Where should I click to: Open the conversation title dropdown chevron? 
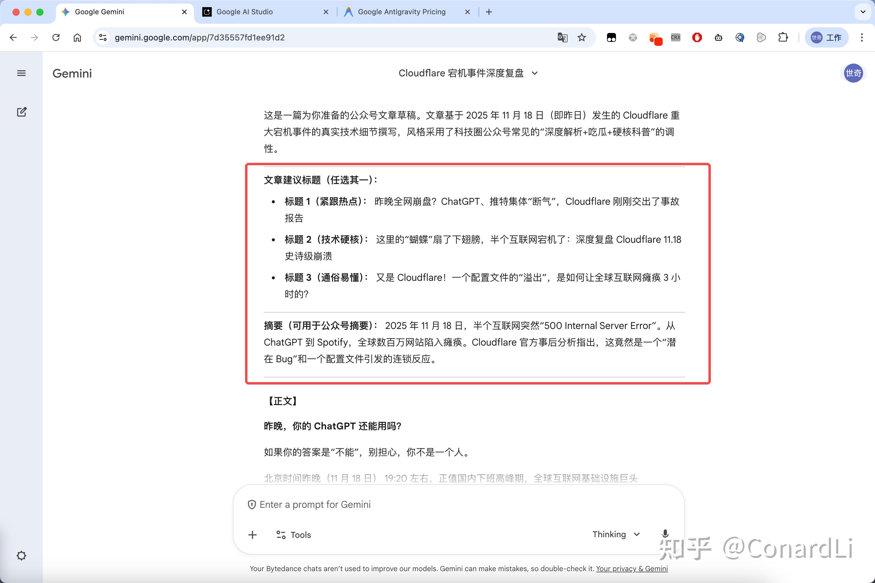(x=535, y=73)
